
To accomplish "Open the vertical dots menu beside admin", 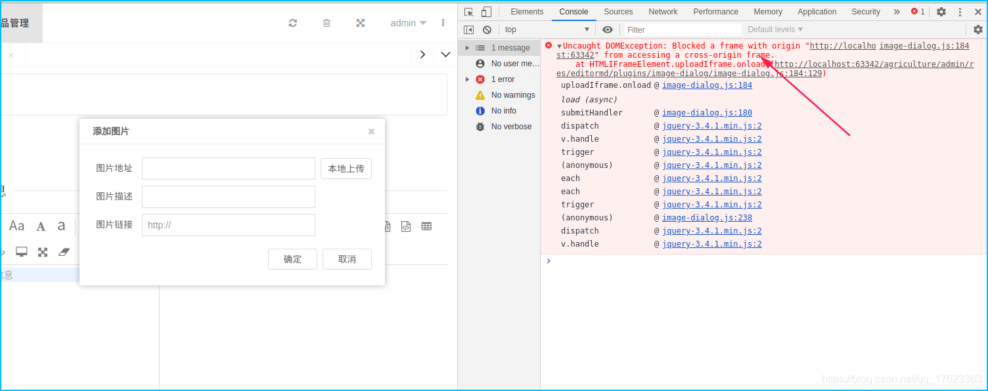I will [443, 23].
